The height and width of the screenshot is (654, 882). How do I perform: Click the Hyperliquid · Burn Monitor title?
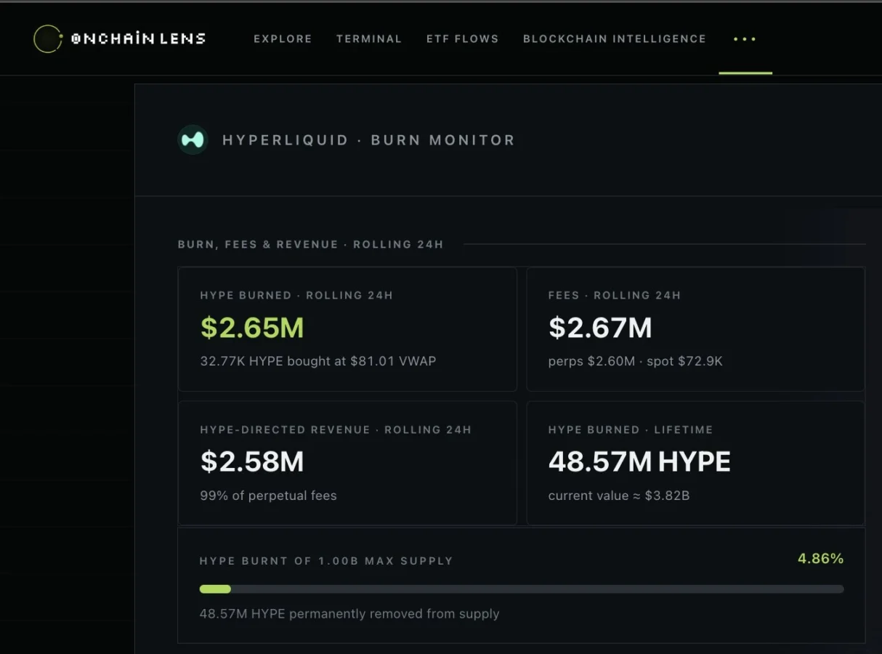(368, 140)
